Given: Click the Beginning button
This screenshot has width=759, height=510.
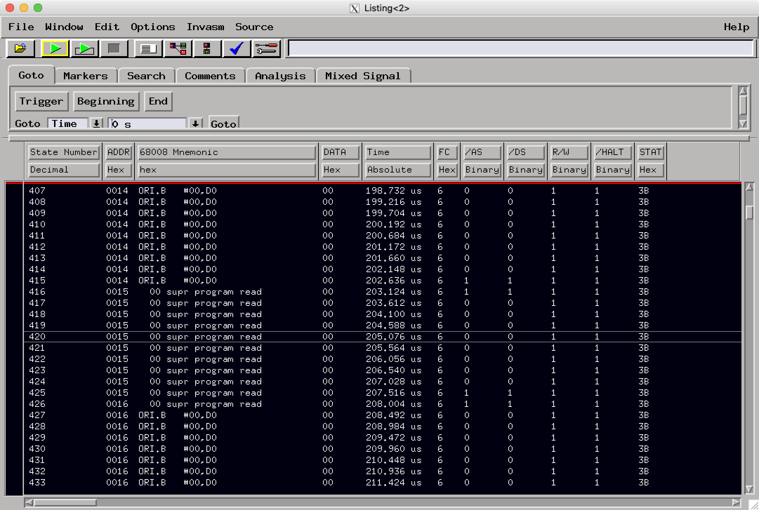Looking at the screenshot, I should [106, 101].
